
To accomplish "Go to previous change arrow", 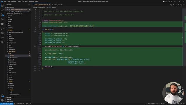I will click(x=174, y=5).
